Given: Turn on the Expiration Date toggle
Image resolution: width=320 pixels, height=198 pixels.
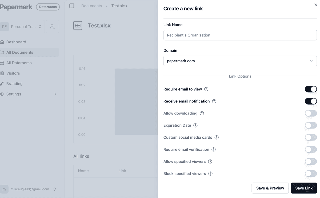Looking at the screenshot, I should tap(311, 125).
